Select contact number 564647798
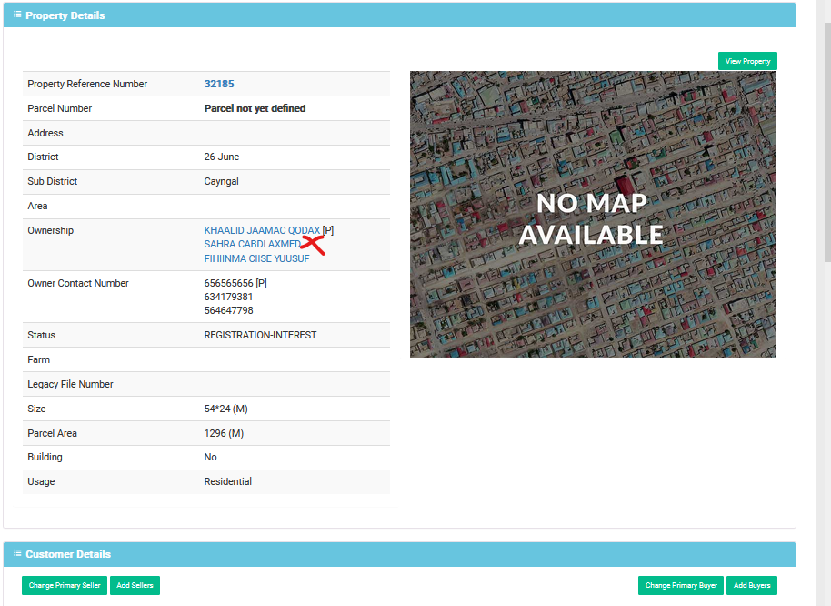Image resolution: width=831 pixels, height=606 pixels. 228,310
